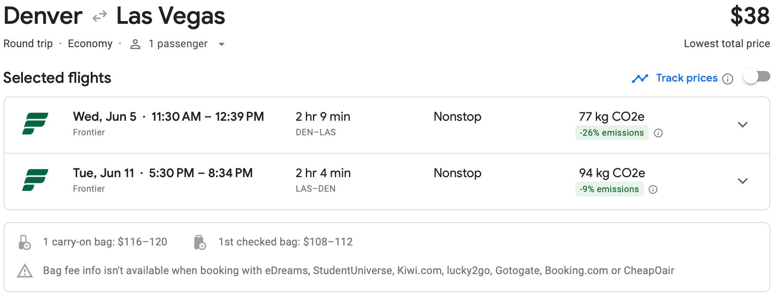Expand the Wed, Jun 5 flight details

coord(743,125)
